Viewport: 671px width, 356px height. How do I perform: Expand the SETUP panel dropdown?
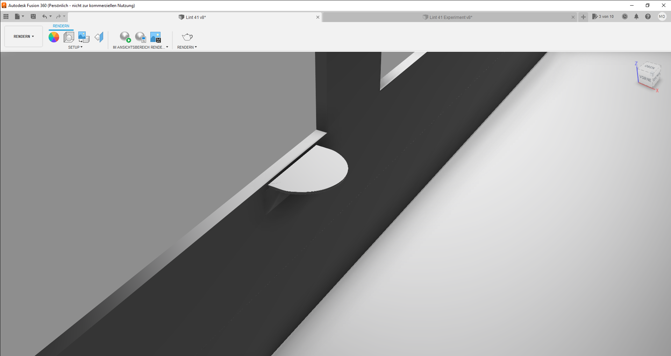(x=75, y=47)
